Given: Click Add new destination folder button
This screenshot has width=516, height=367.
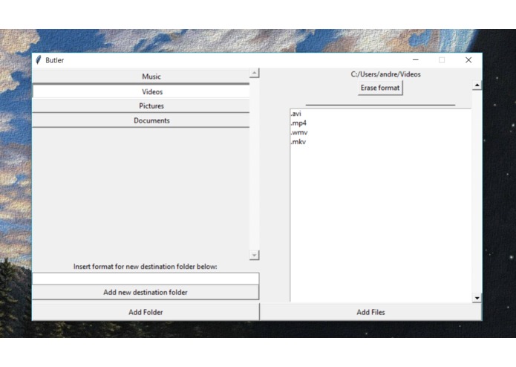Looking at the screenshot, I should [146, 292].
